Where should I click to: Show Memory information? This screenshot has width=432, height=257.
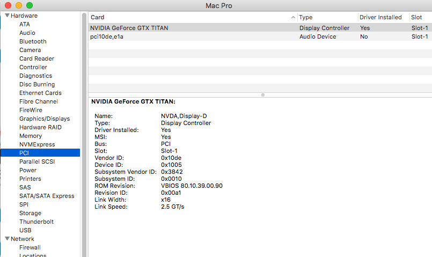pyautogui.click(x=31, y=136)
